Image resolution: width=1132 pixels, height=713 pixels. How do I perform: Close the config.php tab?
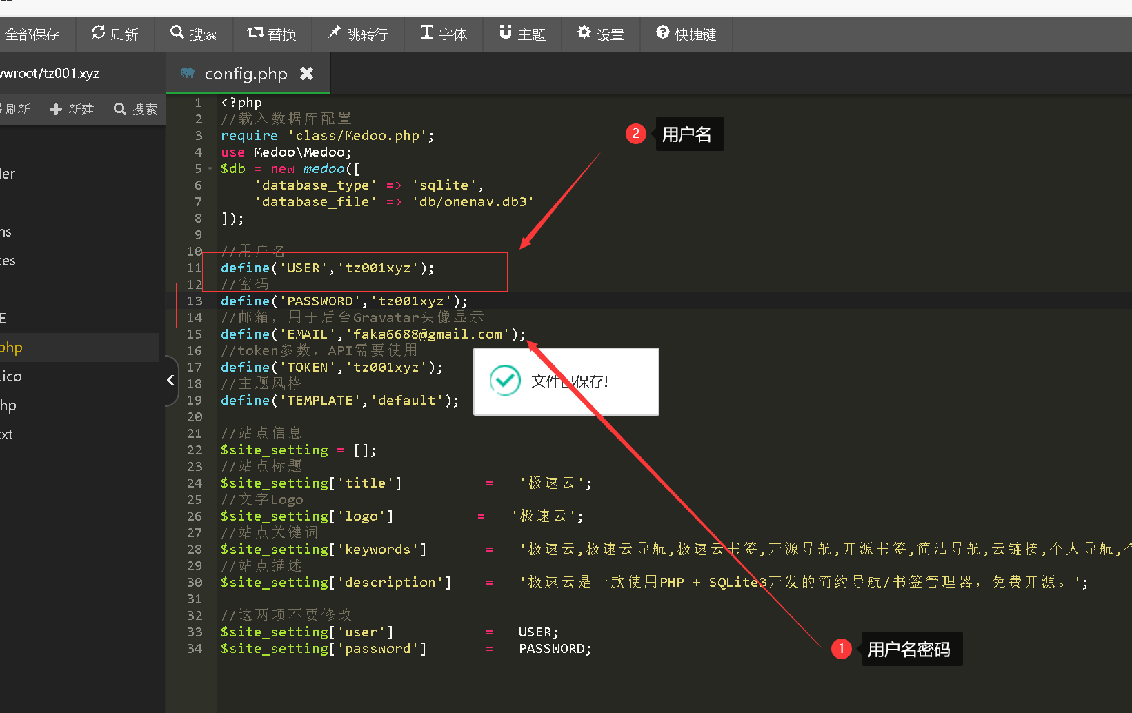(x=307, y=73)
